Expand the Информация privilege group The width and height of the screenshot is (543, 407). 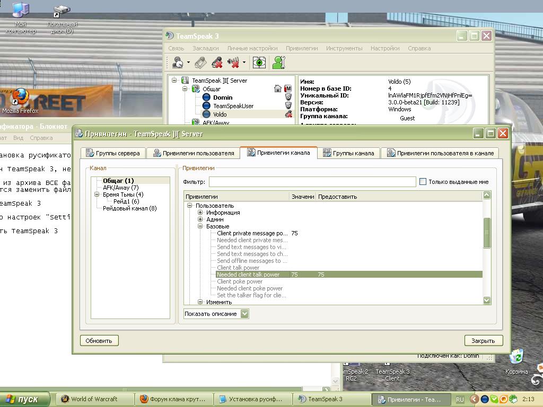coord(200,213)
